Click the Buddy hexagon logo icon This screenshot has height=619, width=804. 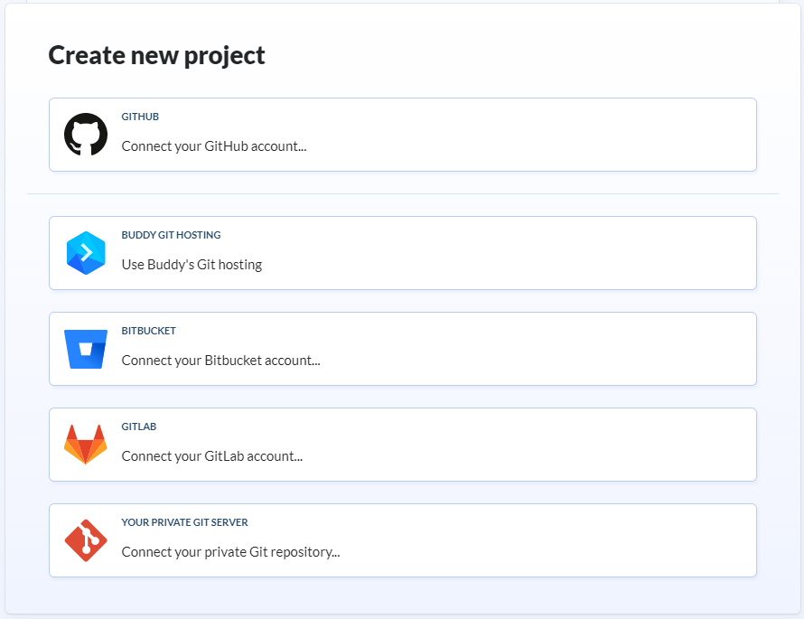click(x=86, y=253)
